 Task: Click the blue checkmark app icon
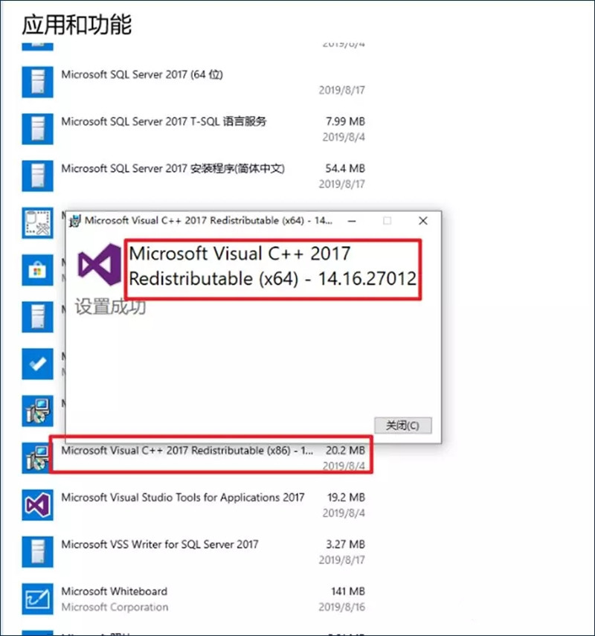pyautogui.click(x=37, y=364)
